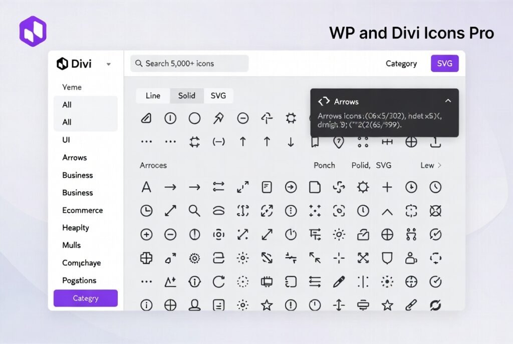The image size is (513, 344).
Task: Choose the shield icon
Action: [387, 258]
